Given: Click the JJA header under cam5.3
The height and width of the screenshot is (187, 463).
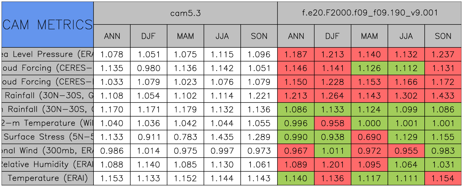Looking at the screenshot, I should pos(222,36).
